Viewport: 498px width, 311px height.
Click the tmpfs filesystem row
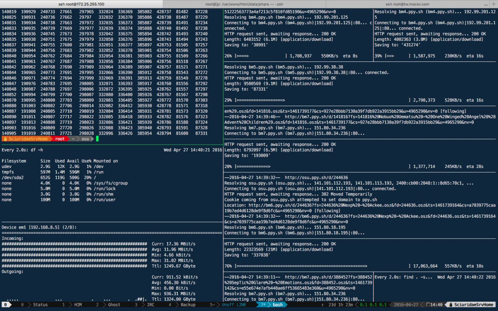click(x=53, y=172)
